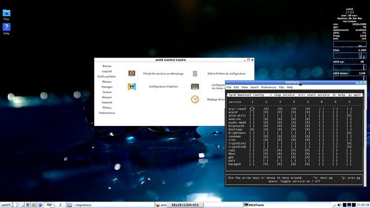Toggle connman service for runlevel 5
370x208 pixels.
(x=308, y=136)
